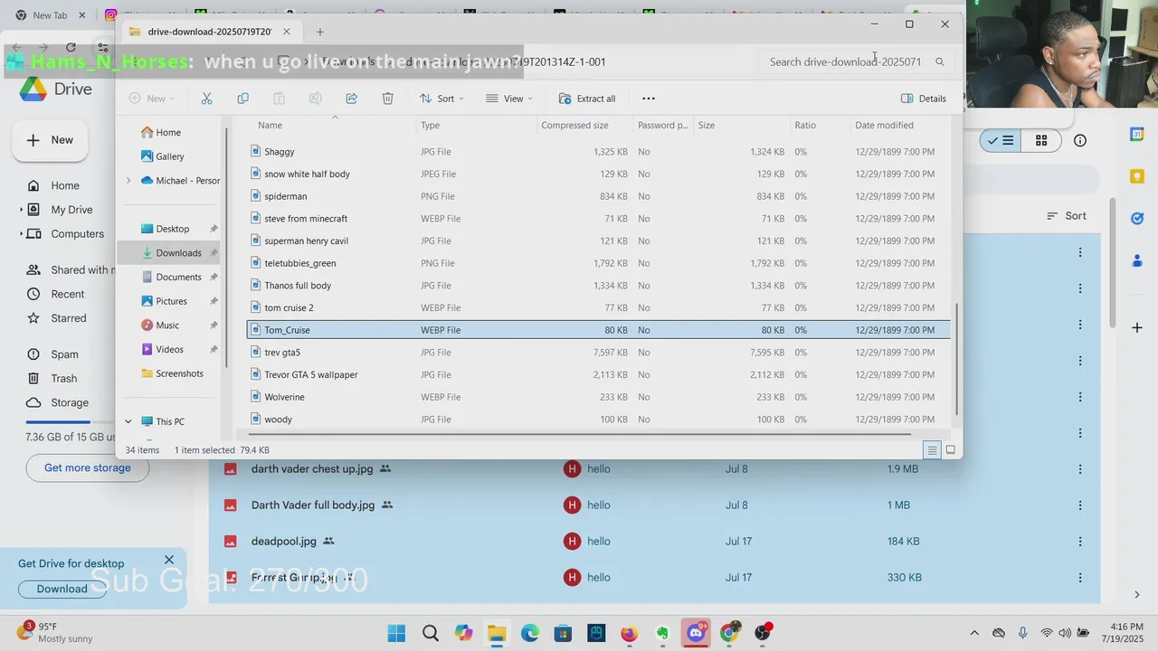1158x651 pixels.
Task: Select the spiderman PNG file
Action: click(x=598, y=196)
